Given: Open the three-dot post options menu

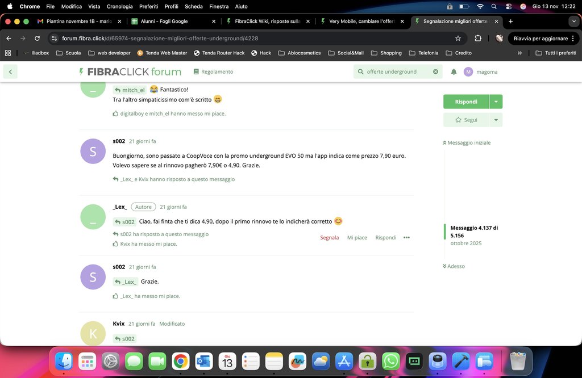Looking at the screenshot, I should [406, 238].
